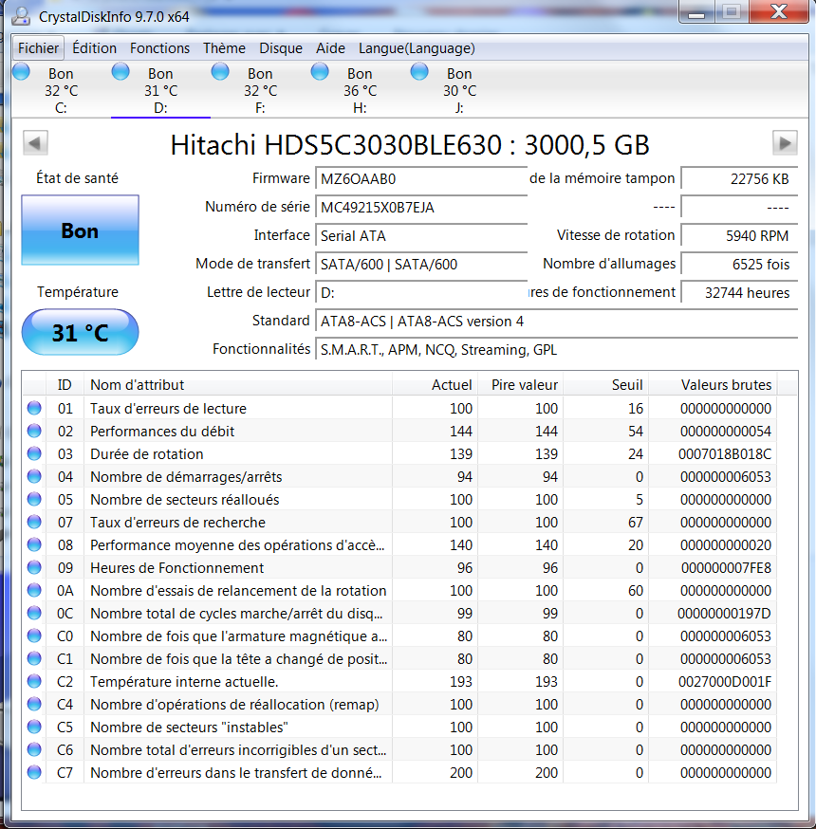This screenshot has width=816, height=829.
Task: Click status orb for attribute C2 temperature
Action: point(35,682)
